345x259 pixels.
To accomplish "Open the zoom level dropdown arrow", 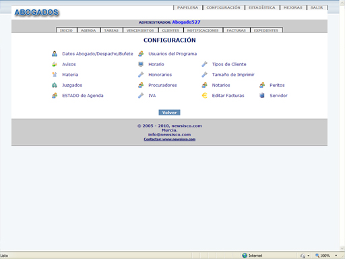I will click(336, 256).
